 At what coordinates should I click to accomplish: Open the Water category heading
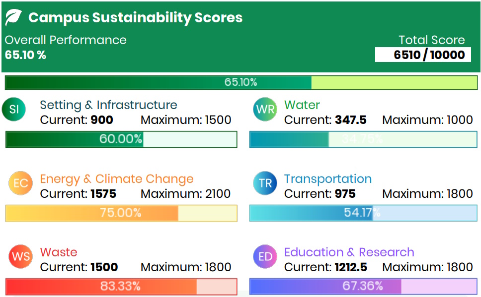[x=302, y=105]
